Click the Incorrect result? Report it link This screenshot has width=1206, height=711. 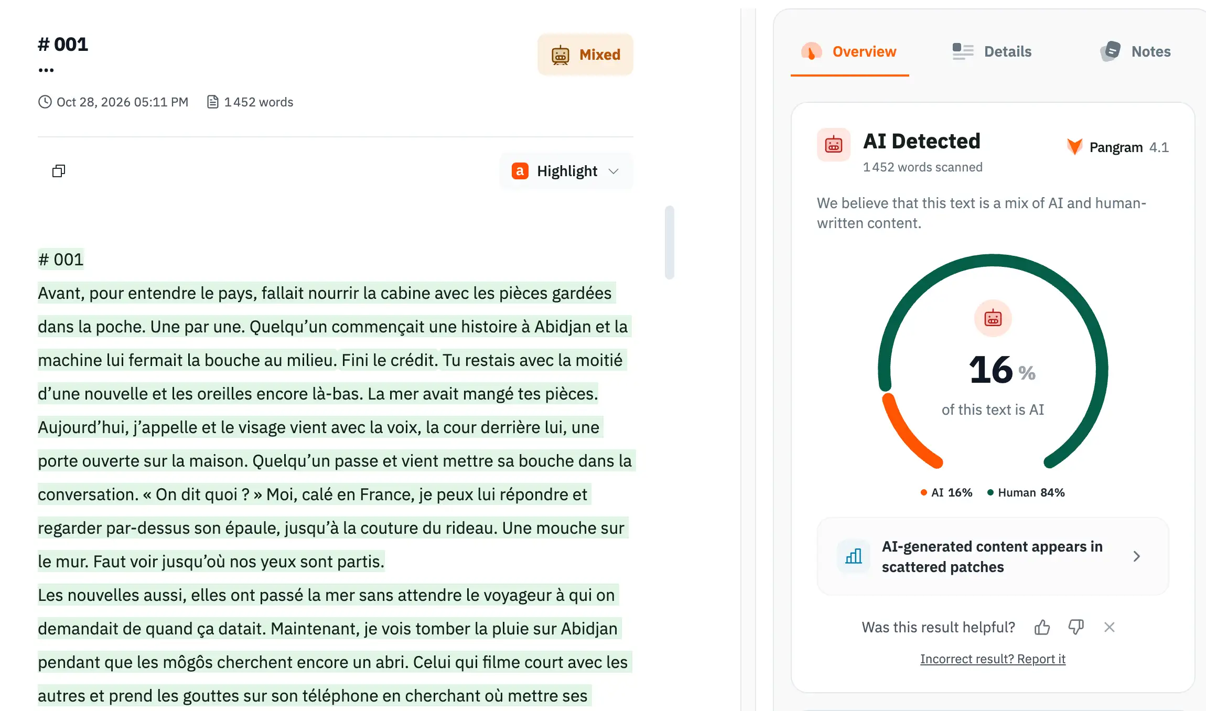(x=993, y=659)
